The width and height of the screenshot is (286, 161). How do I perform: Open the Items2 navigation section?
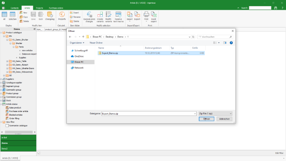pos(18,149)
